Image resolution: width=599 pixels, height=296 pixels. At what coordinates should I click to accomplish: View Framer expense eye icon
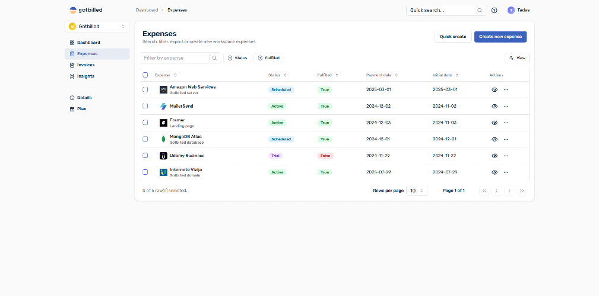tap(495, 123)
